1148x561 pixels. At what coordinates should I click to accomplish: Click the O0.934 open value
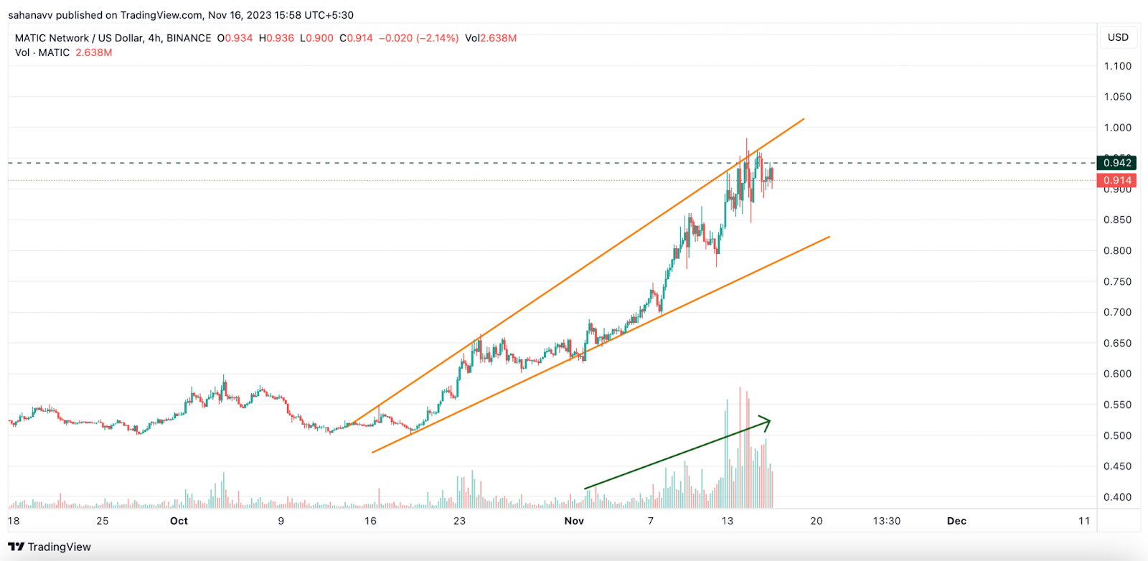pos(235,38)
